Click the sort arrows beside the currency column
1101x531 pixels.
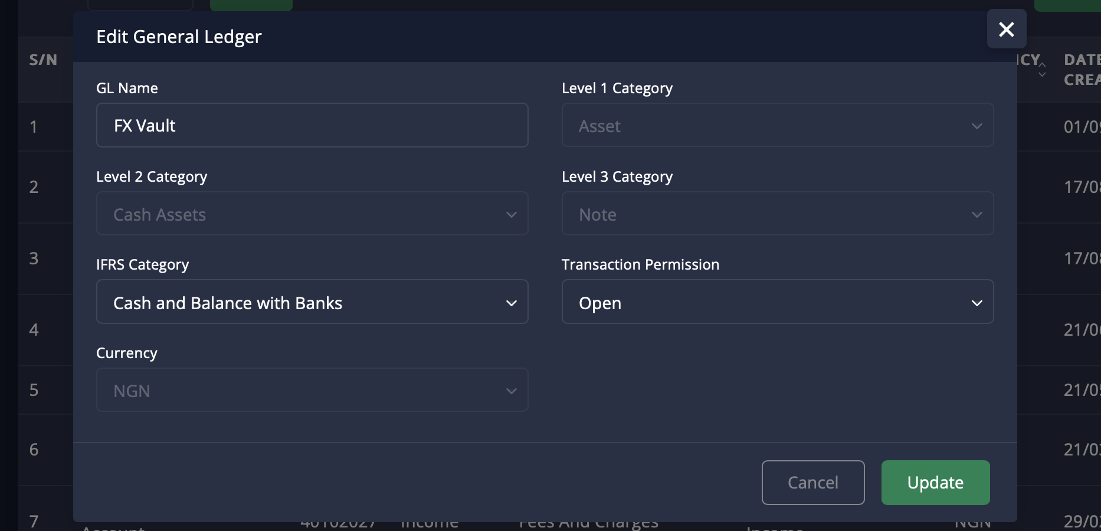[x=1042, y=69]
